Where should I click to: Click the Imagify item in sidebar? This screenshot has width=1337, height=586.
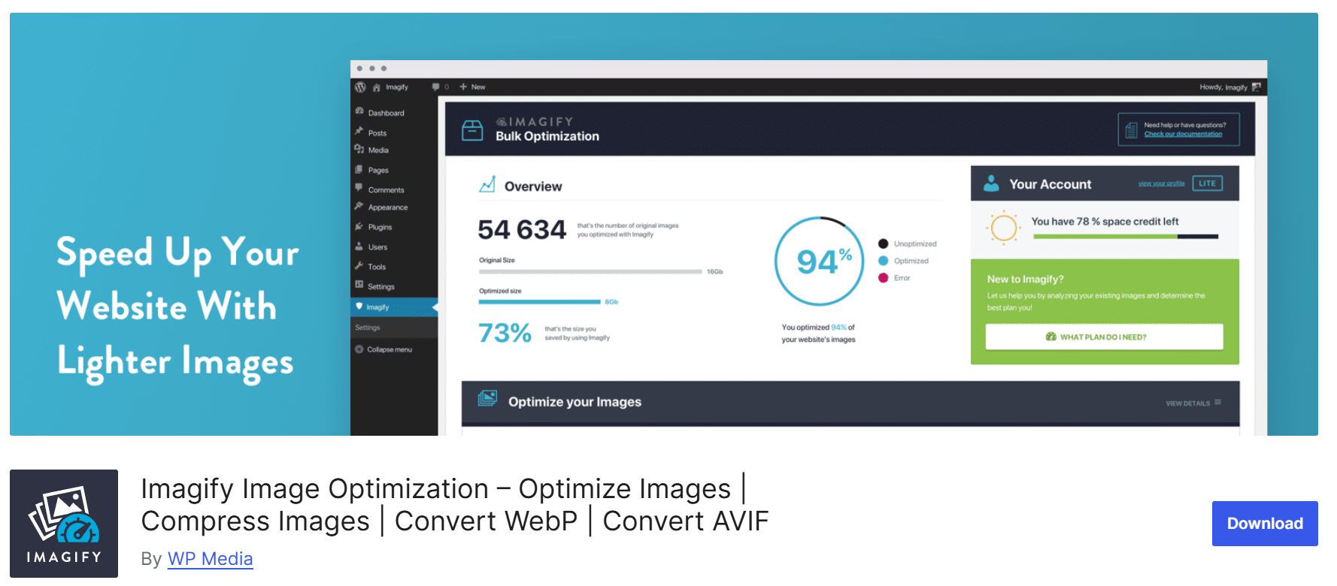(377, 307)
